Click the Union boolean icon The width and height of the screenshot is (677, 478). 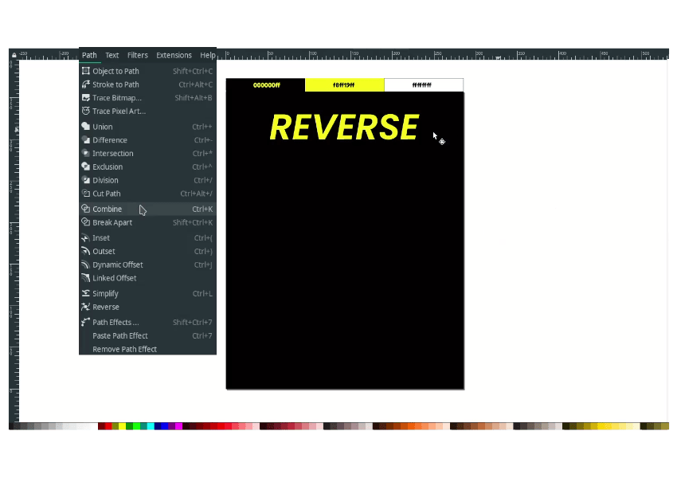(x=86, y=127)
